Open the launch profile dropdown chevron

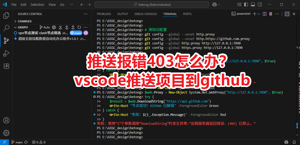259,14
